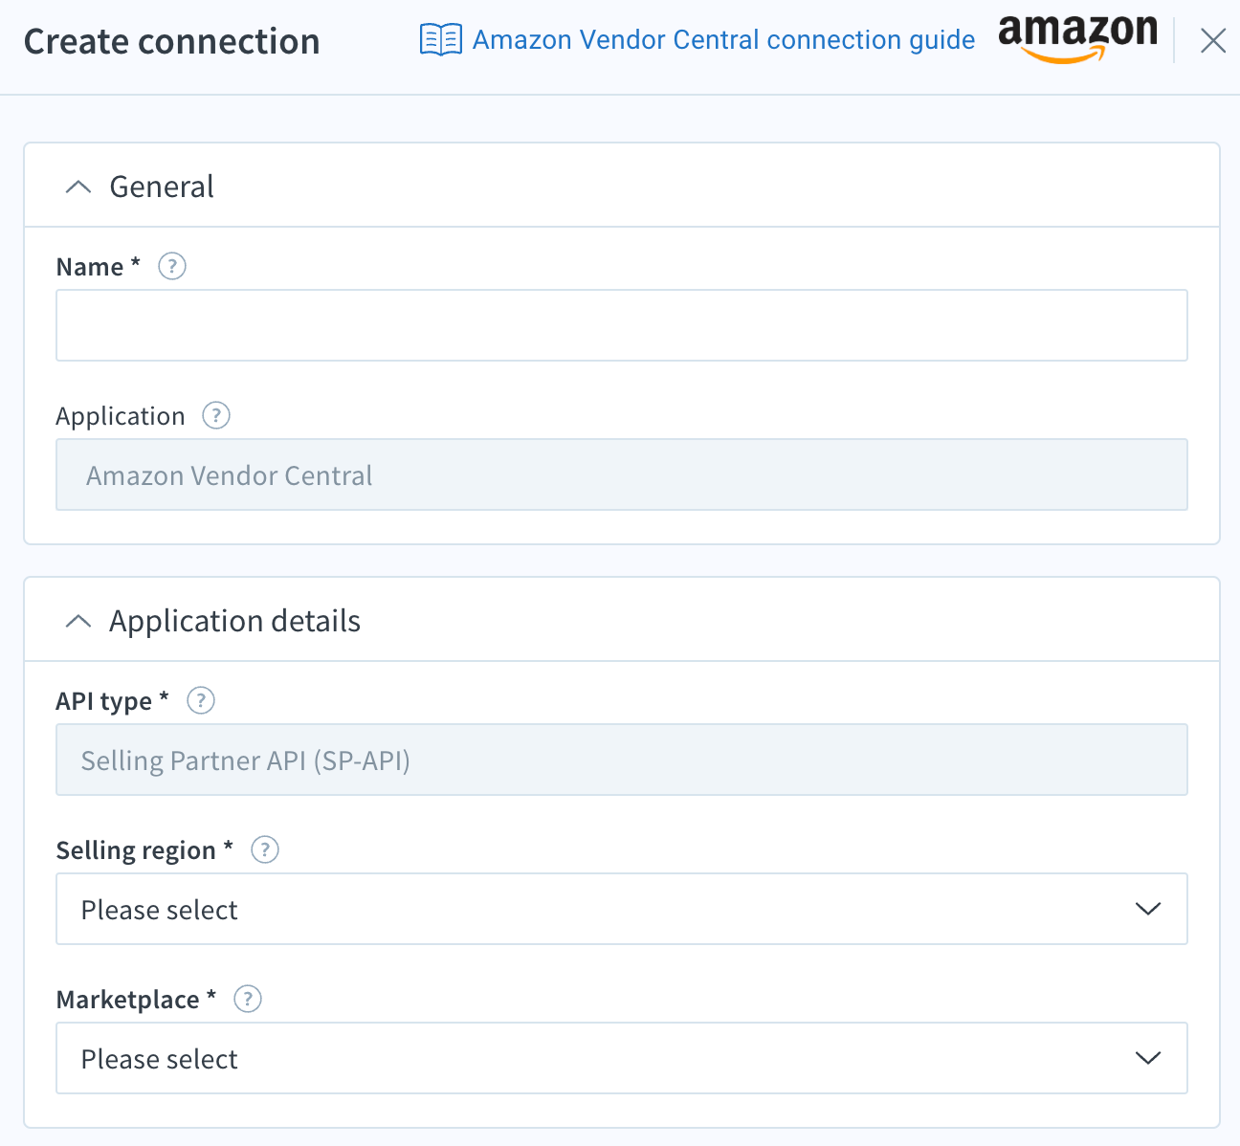Click the disabled Amazon Vendor Central field
Viewport: 1240px width, 1146px height.
point(622,474)
